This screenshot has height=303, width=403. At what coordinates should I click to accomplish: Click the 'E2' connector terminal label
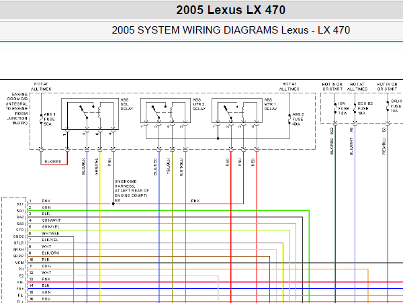21,276
